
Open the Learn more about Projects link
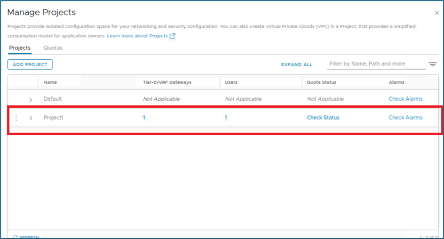[x=137, y=36]
